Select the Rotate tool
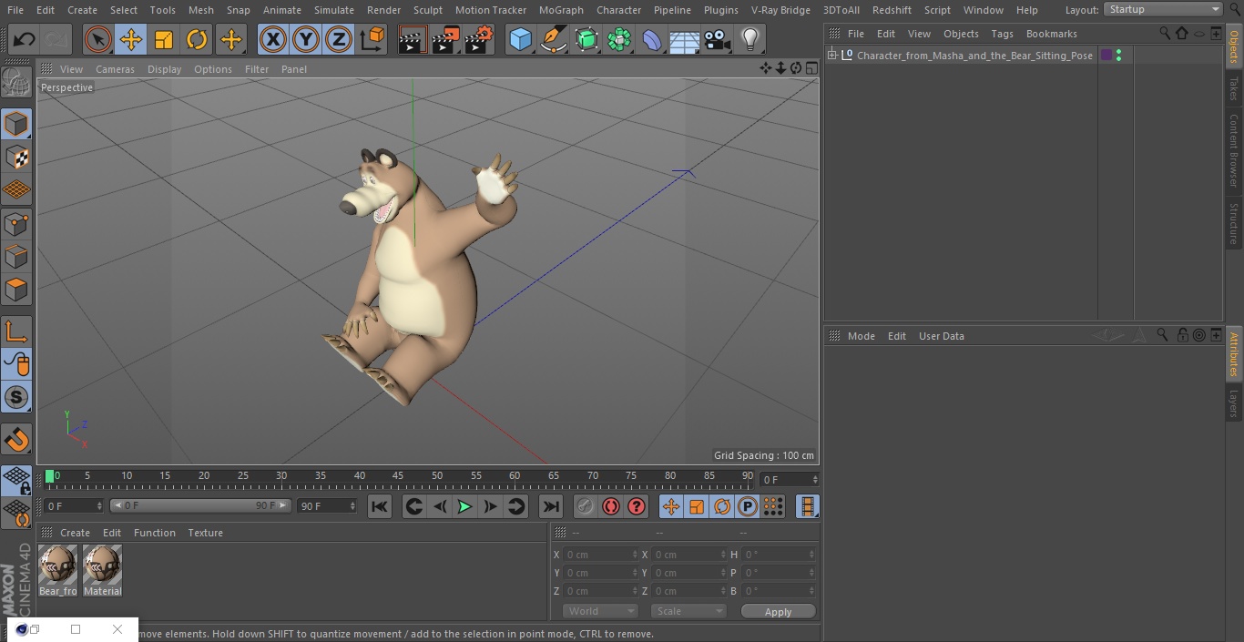The width and height of the screenshot is (1244, 642). 197,39
